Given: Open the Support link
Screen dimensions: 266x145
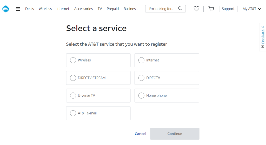Looking at the screenshot, I should pos(228,9).
